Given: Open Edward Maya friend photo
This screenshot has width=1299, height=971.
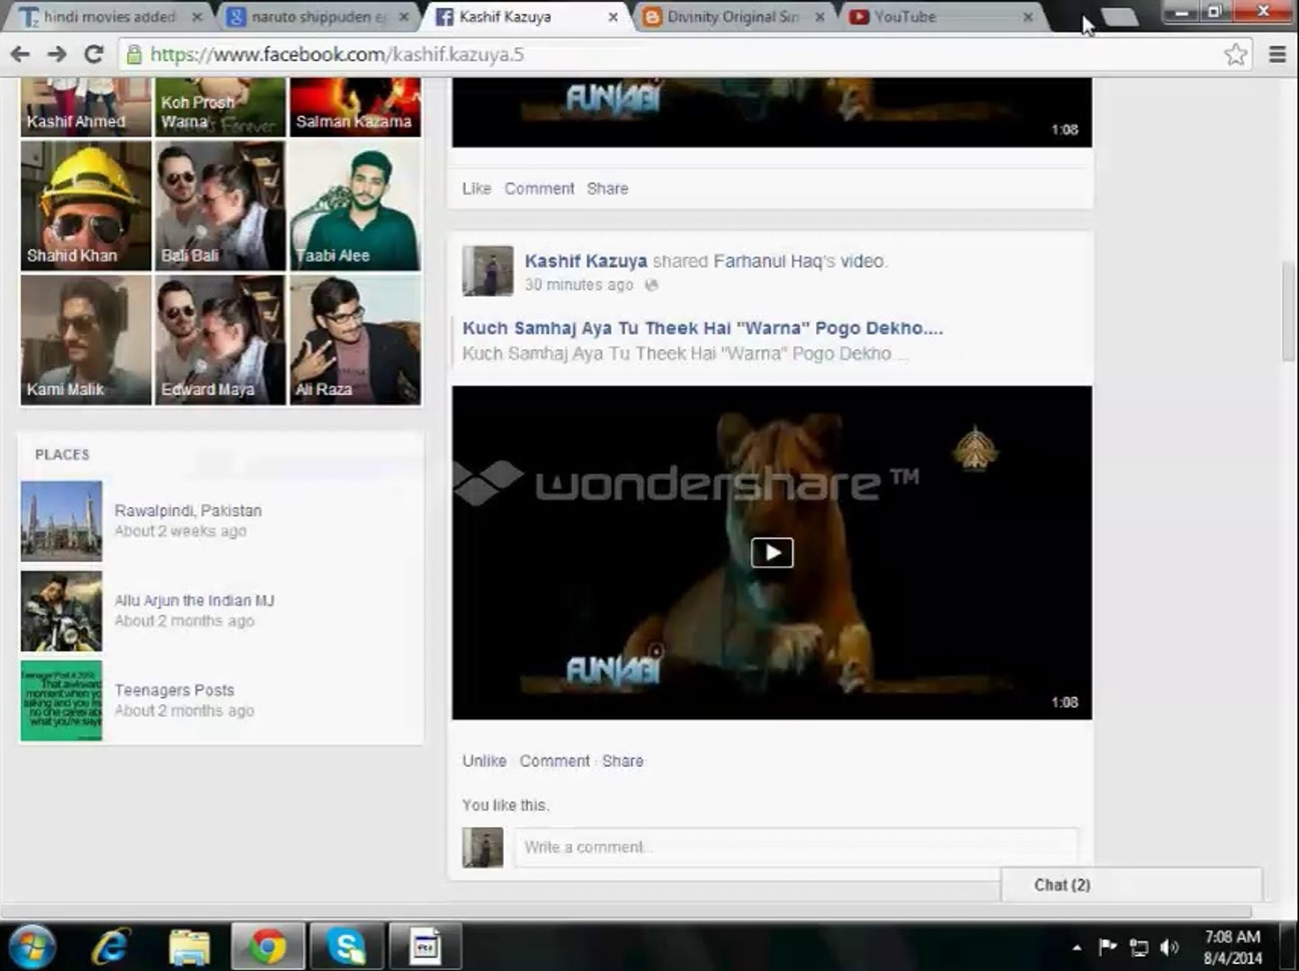Looking at the screenshot, I should coord(220,340).
